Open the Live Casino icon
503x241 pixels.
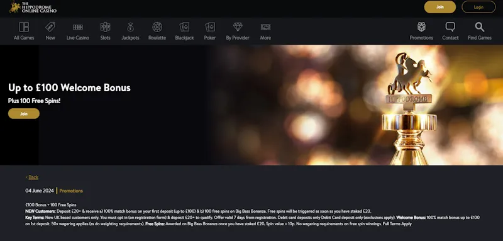pyautogui.click(x=77, y=27)
